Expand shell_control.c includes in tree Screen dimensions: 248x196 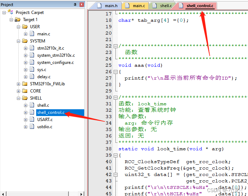pyautogui.click(x=25, y=112)
